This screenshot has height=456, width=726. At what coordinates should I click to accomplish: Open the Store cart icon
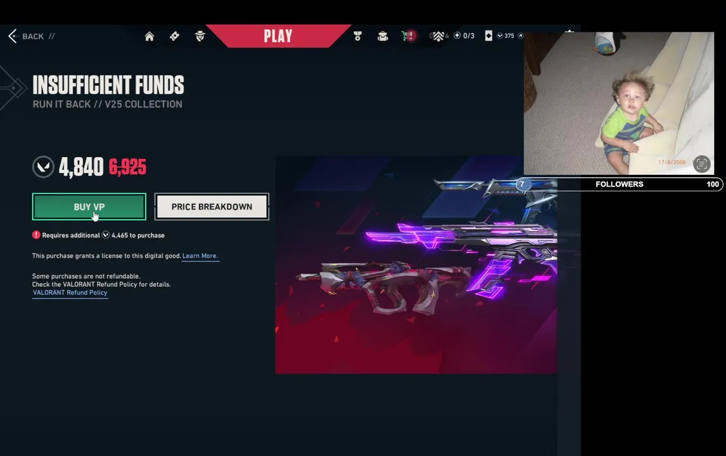tap(409, 36)
